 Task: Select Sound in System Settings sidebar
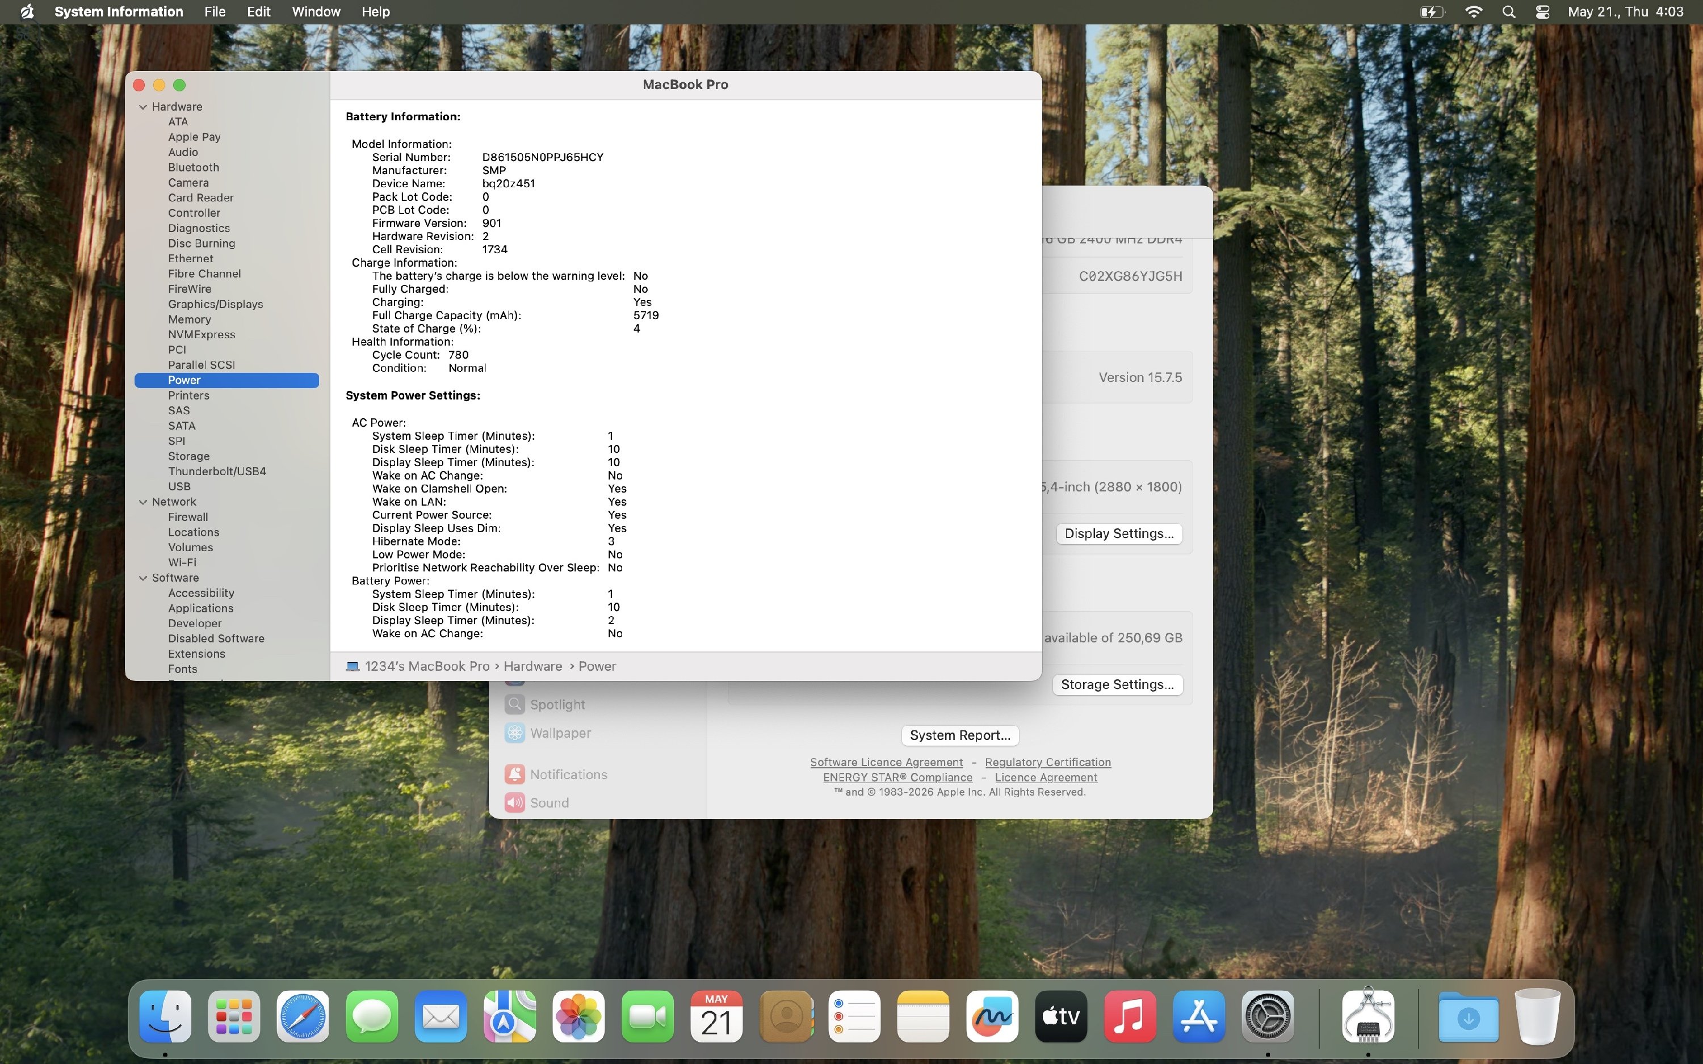(x=537, y=803)
